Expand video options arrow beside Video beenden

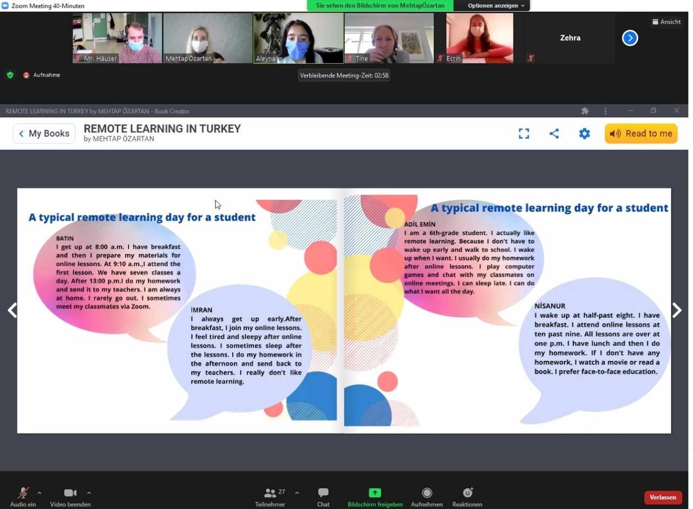point(89,493)
